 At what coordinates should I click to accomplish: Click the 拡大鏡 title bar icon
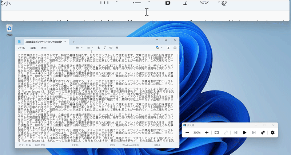coord(185,125)
